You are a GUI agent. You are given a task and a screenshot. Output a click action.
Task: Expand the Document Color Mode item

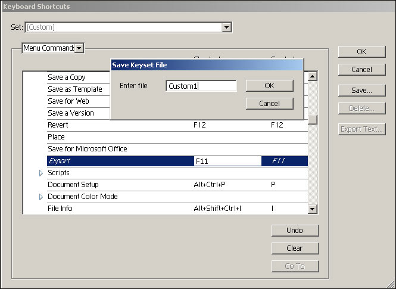point(41,197)
